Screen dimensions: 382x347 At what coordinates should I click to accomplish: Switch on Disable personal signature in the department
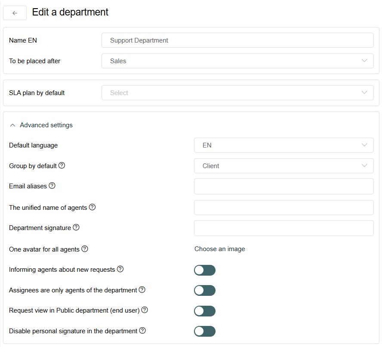(x=205, y=332)
